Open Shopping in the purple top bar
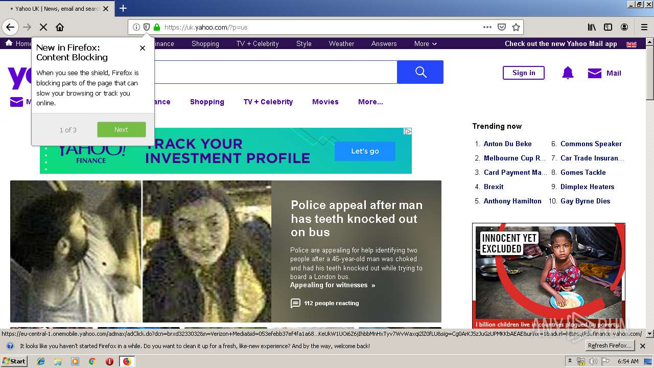The image size is (654, 368). 205,43
